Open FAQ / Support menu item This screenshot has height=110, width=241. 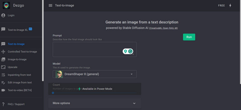tap(16, 104)
